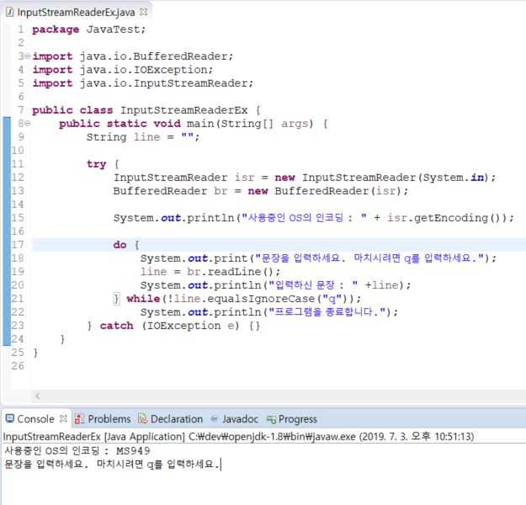The width and height of the screenshot is (526, 505).
Task: Click 'catch' keyword on line 23
Action: coord(116,326)
